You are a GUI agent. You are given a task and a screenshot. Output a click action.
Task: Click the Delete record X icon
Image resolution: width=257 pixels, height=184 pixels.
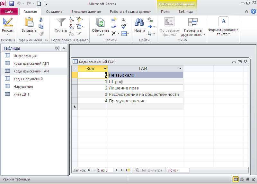click(x=114, y=34)
